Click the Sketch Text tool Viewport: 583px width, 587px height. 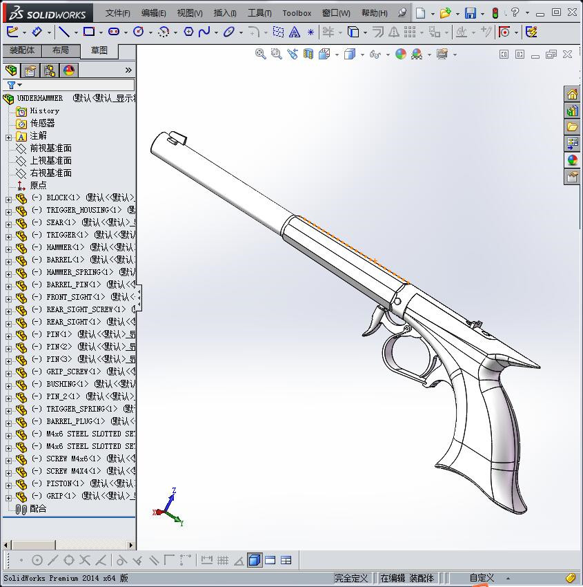tap(295, 32)
